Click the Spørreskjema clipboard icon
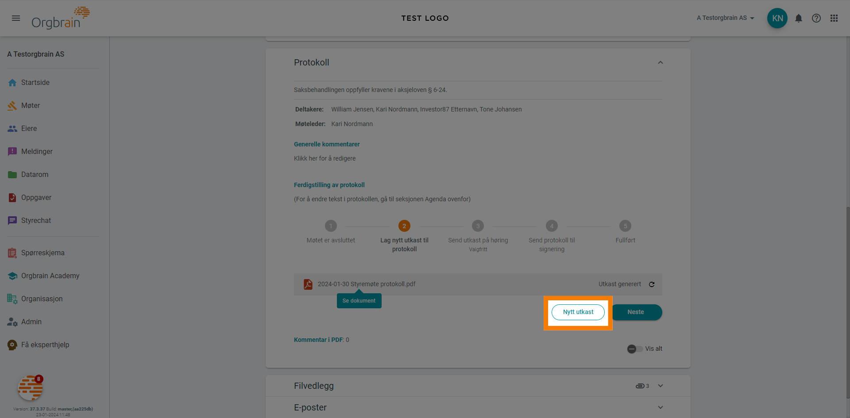The width and height of the screenshot is (850, 418). coord(12,253)
